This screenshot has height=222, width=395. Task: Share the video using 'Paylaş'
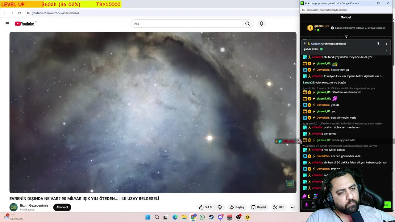(237, 207)
